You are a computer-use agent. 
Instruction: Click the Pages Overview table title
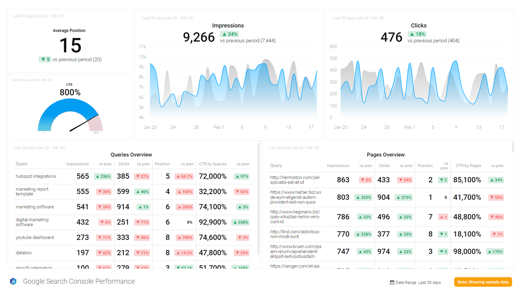(385, 155)
